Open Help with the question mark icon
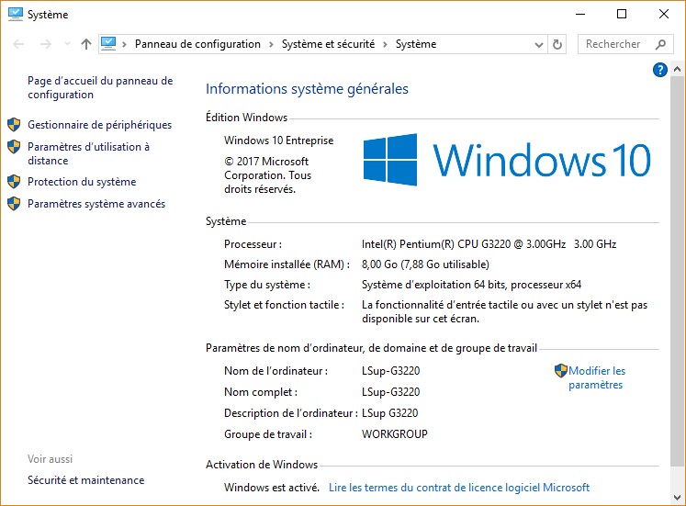The width and height of the screenshot is (686, 506). tap(659, 70)
